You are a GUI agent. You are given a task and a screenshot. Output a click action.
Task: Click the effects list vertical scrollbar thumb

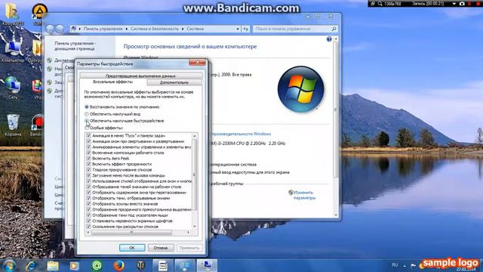coord(195,175)
